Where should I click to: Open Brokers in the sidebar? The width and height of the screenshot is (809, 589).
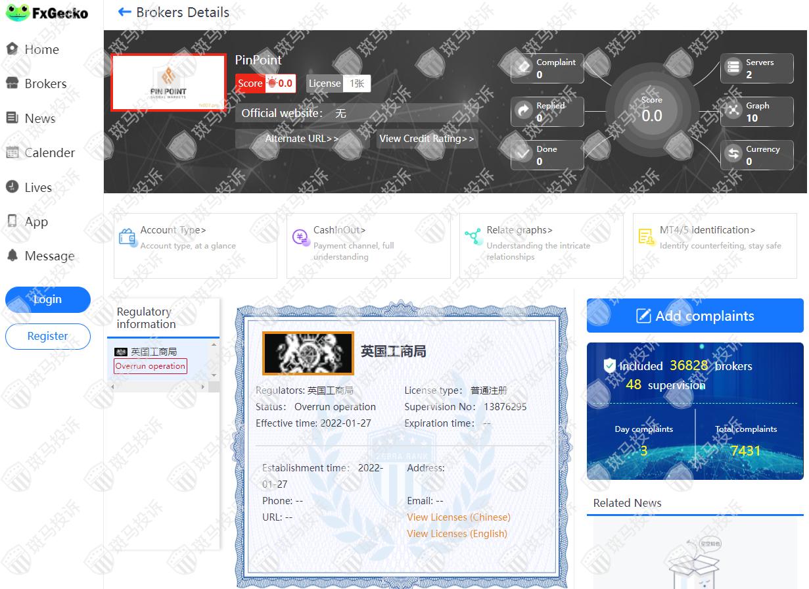click(45, 83)
